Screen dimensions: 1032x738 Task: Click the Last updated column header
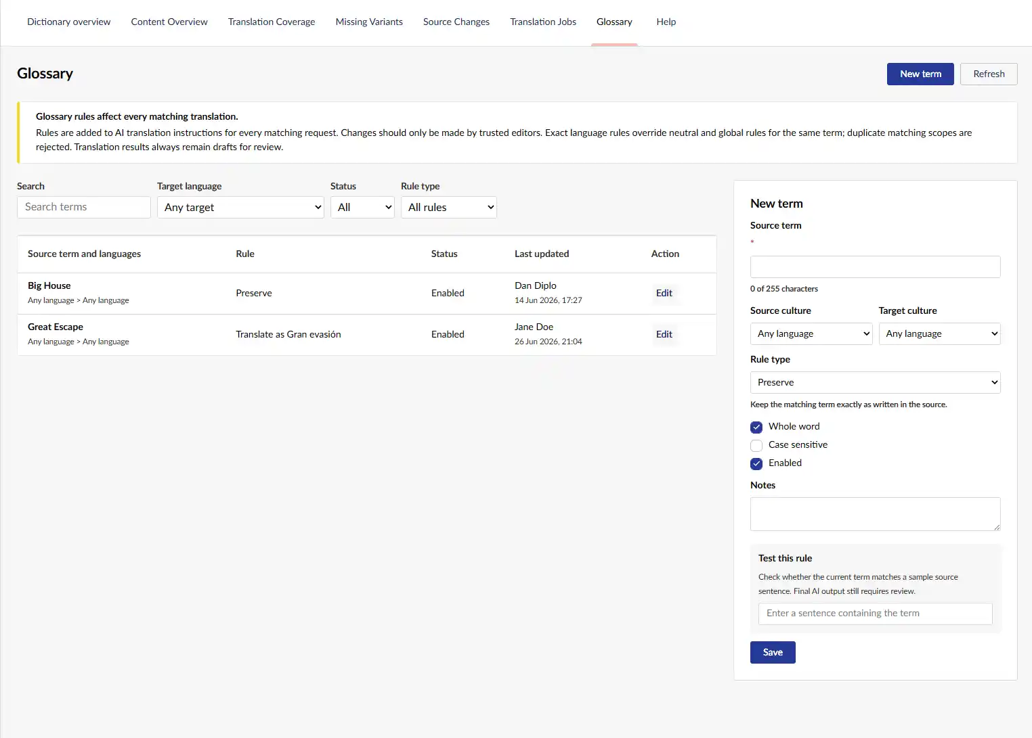pos(542,254)
